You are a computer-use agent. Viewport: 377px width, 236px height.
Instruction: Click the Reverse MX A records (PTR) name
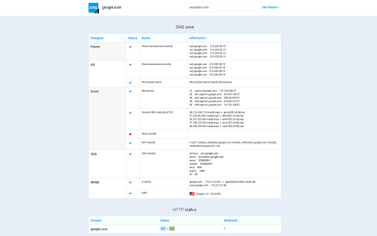157,112
